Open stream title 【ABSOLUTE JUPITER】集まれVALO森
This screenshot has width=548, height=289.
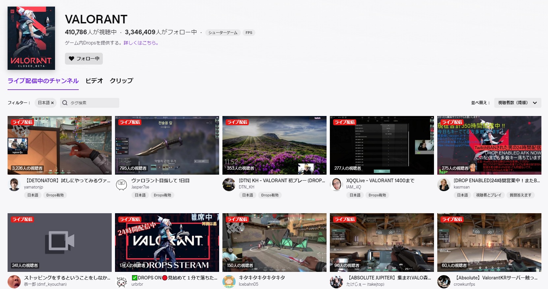pos(389,278)
